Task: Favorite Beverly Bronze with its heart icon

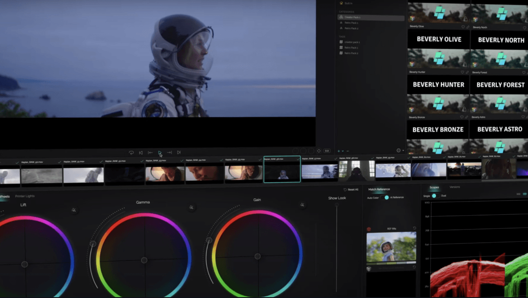Action: click(x=463, y=117)
